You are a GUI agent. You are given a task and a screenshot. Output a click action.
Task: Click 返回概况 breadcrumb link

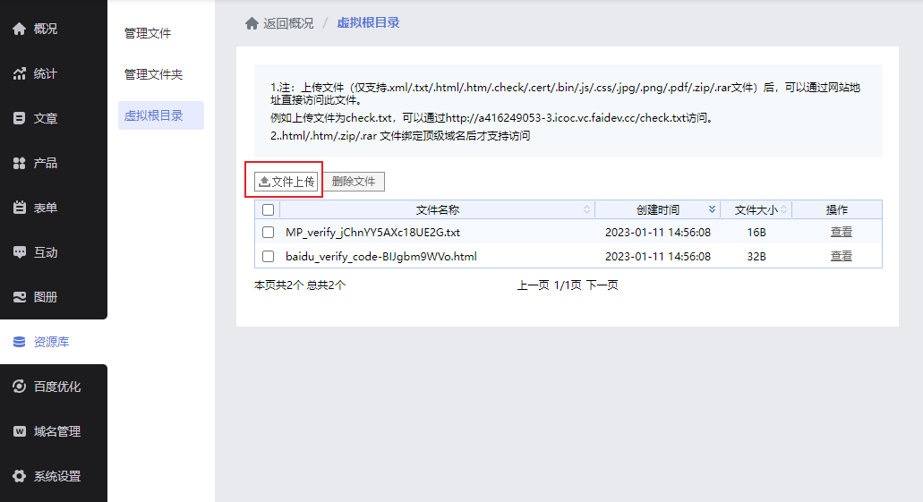coord(288,23)
